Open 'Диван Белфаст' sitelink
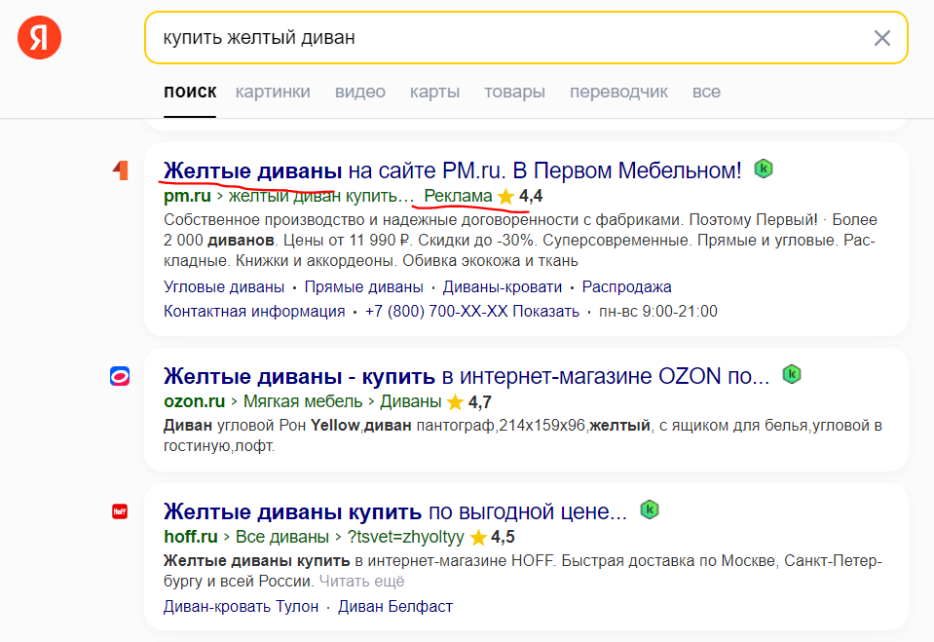 point(395,606)
